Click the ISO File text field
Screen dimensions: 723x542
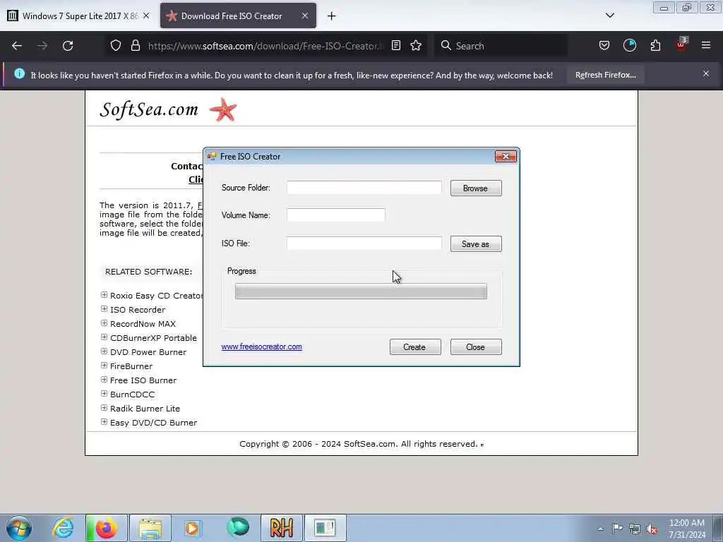364,243
